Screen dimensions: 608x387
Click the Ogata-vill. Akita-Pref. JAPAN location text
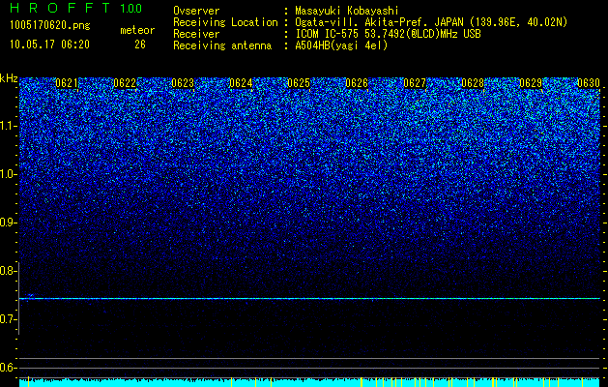[431, 22]
